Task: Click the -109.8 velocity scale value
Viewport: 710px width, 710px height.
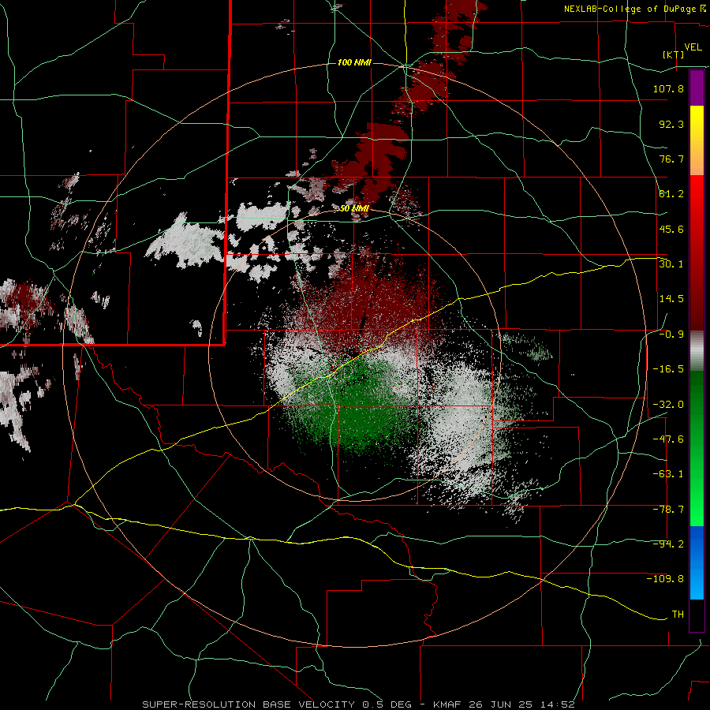Action: (x=665, y=579)
